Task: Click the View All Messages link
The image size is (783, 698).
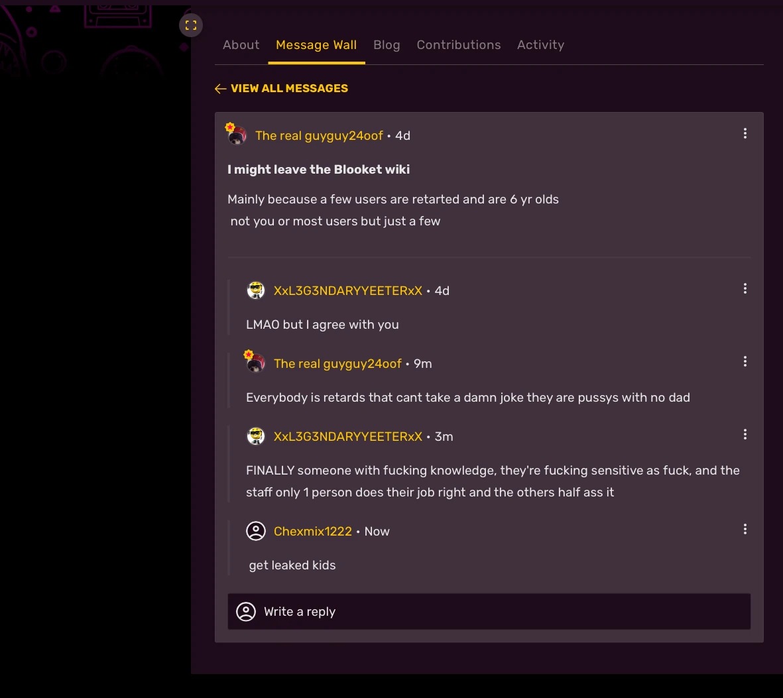Action: [x=289, y=88]
